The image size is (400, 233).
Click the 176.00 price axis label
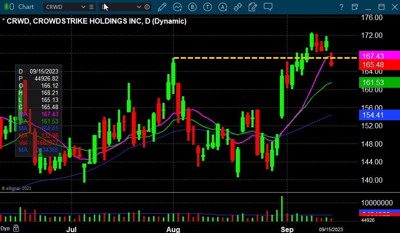click(x=372, y=18)
